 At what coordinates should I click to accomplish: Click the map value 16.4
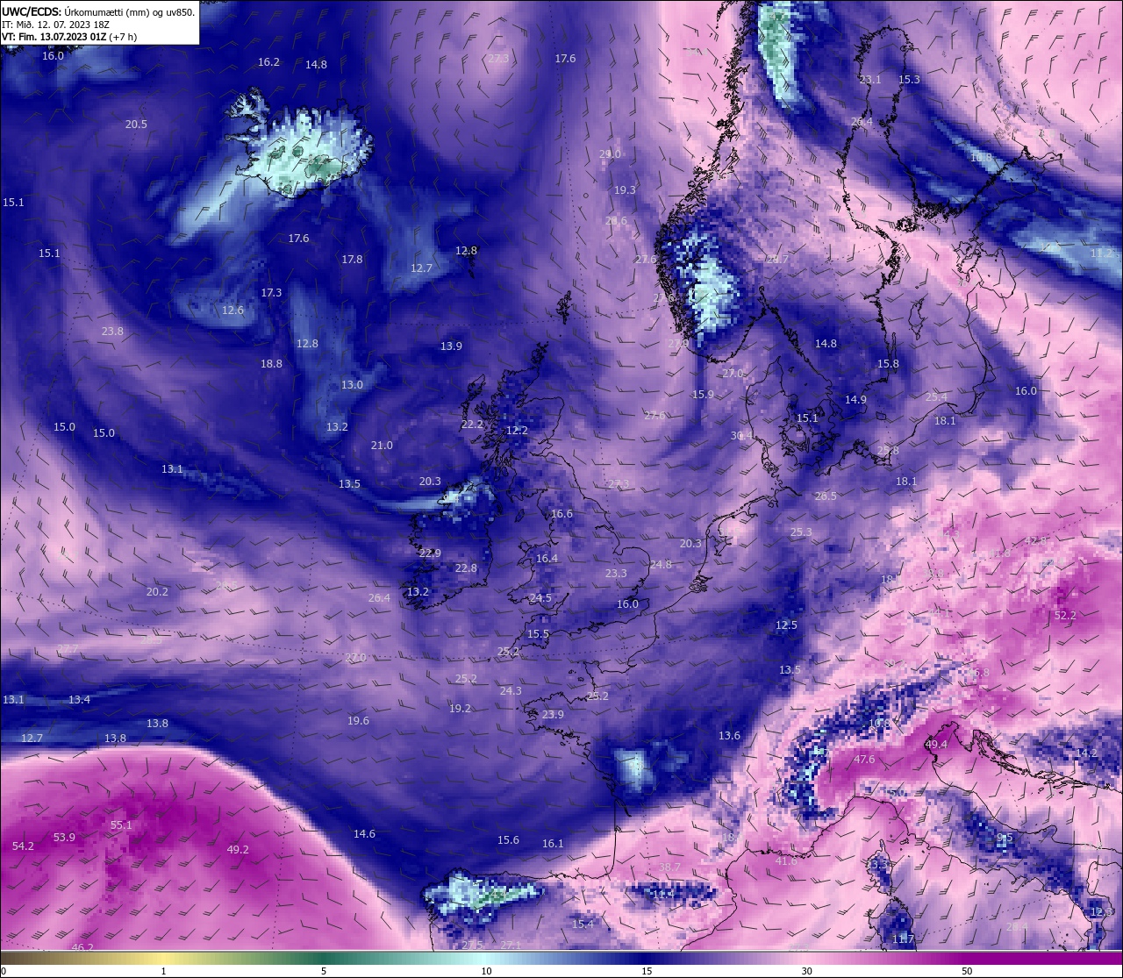(x=547, y=559)
